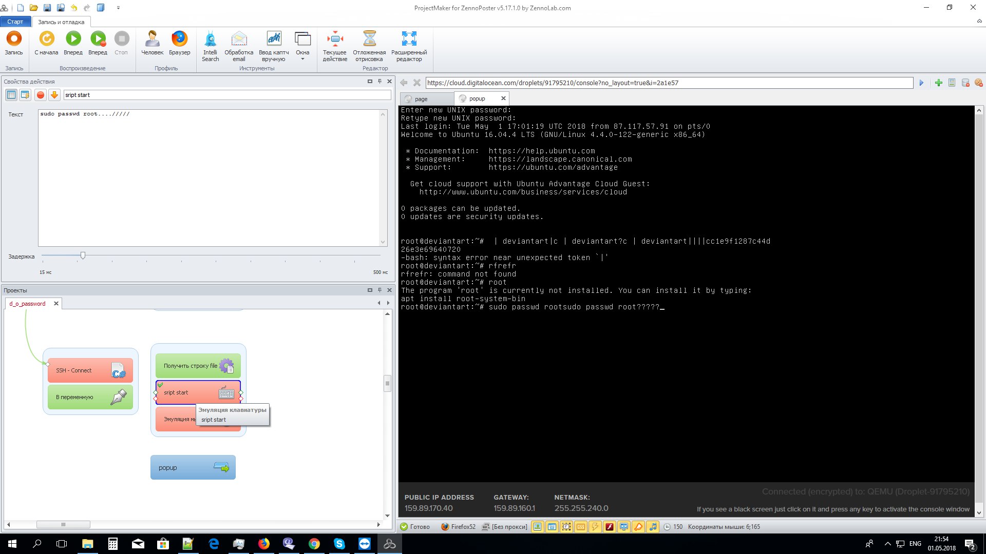
Task: Switch to the 'page' browser tab
Action: (x=427, y=98)
